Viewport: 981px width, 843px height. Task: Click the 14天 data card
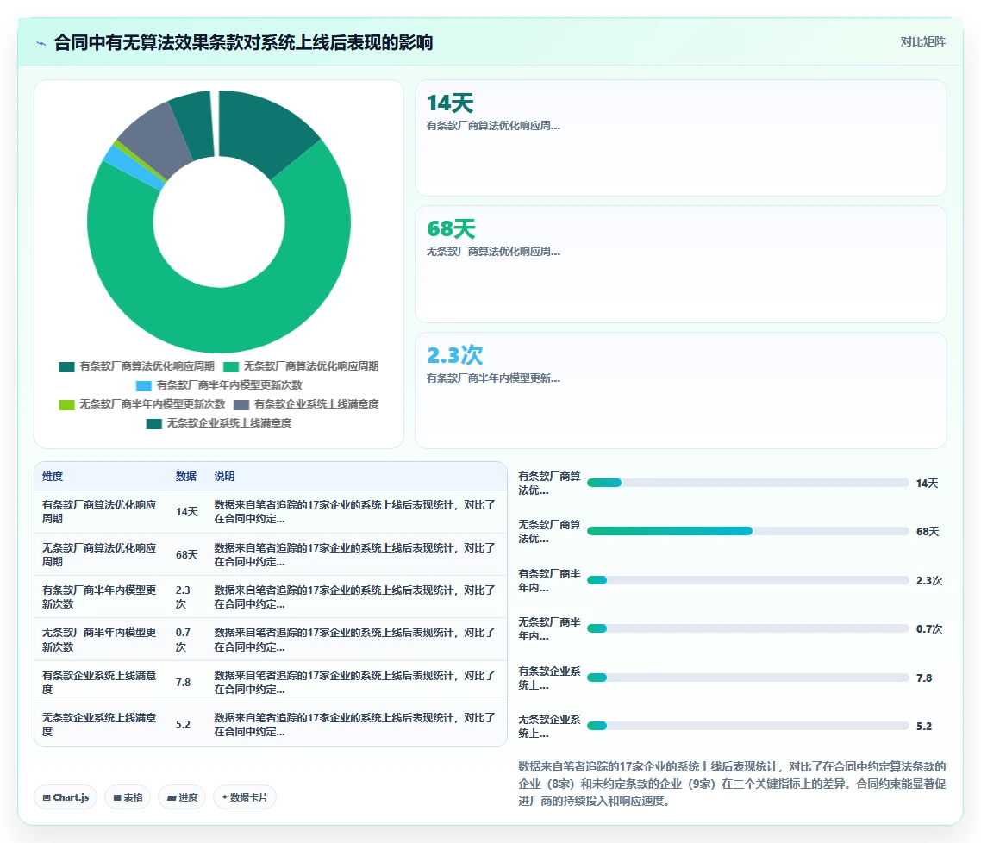(x=681, y=138)
